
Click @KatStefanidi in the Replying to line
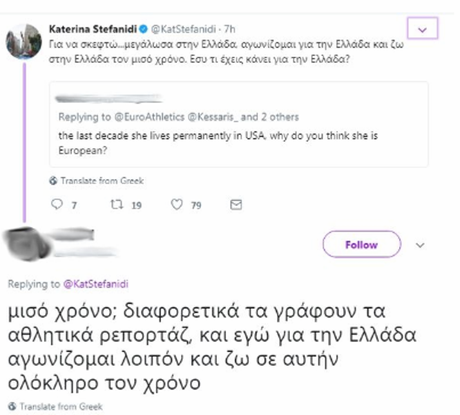pos(96,284)
